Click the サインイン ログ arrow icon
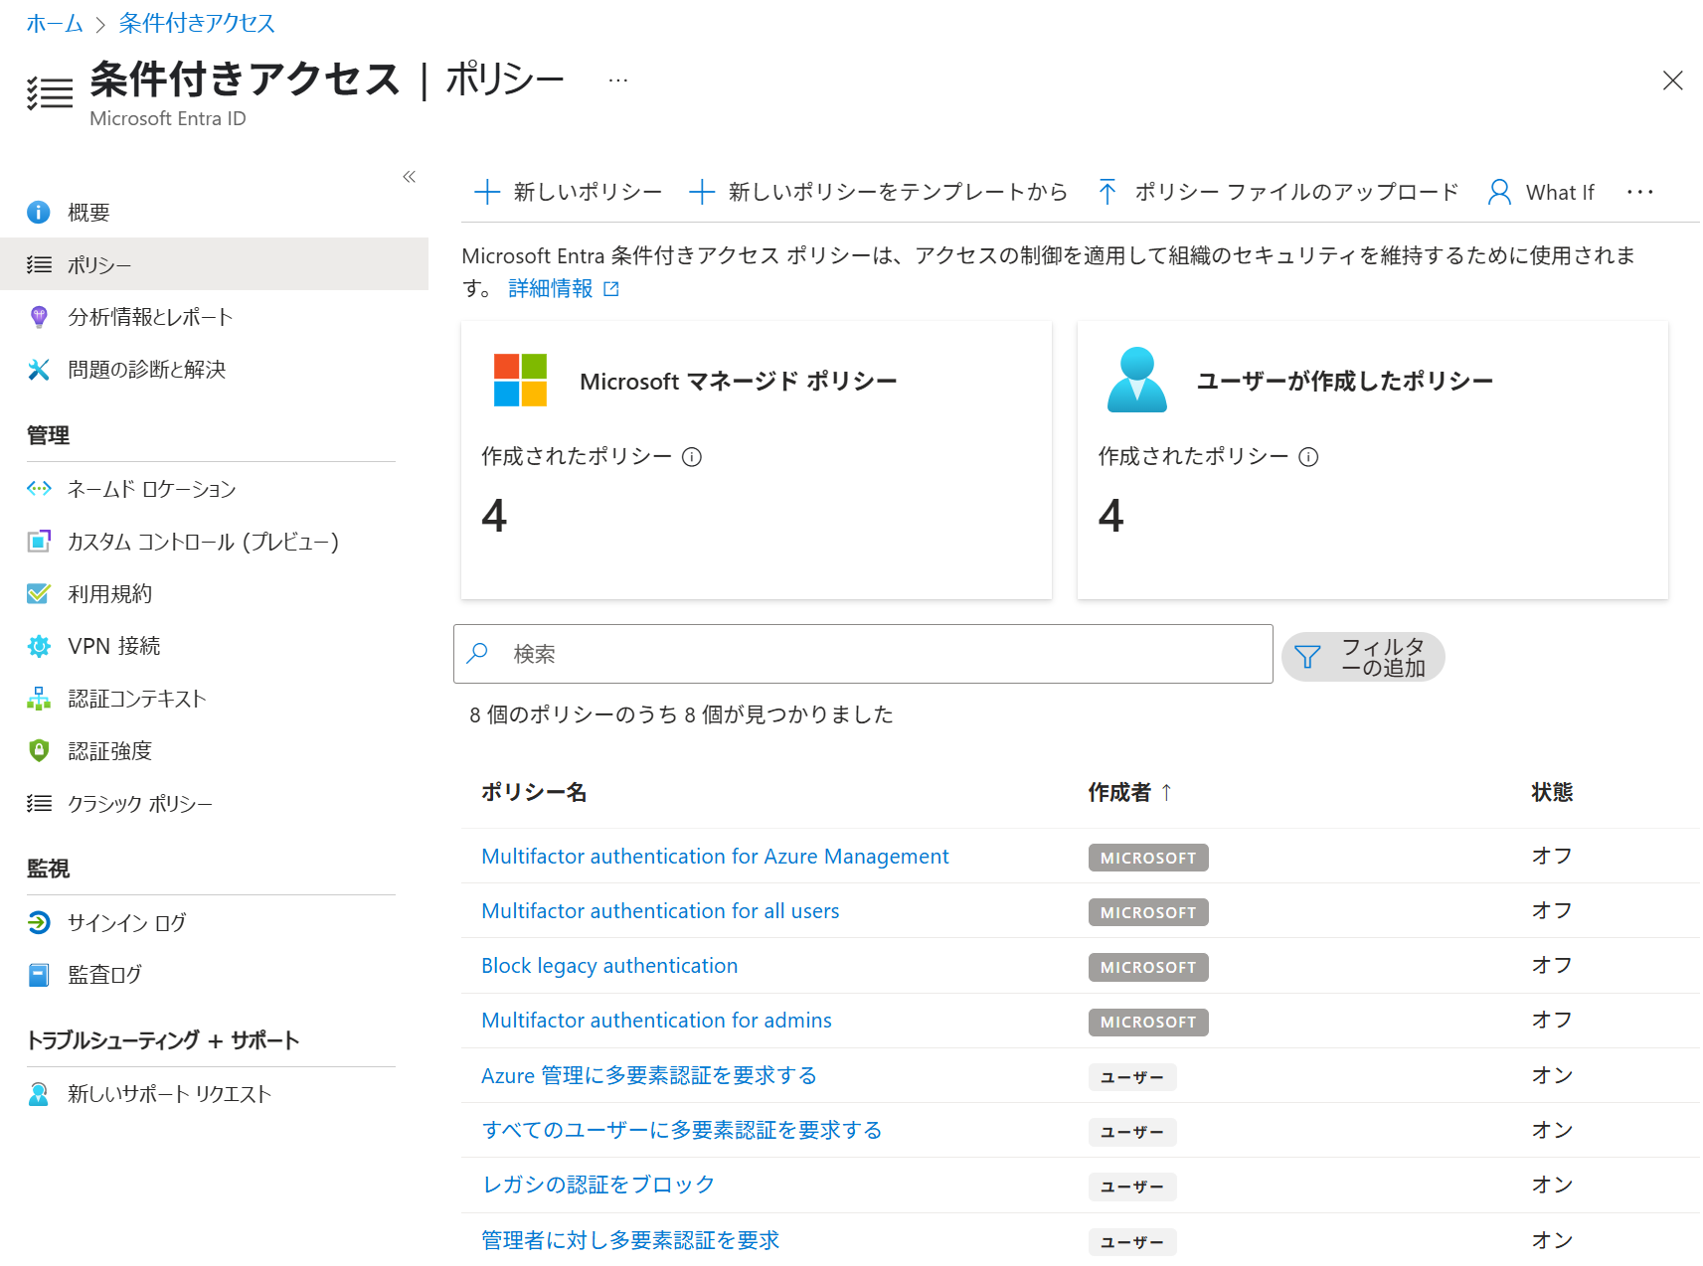 [39, 923]
